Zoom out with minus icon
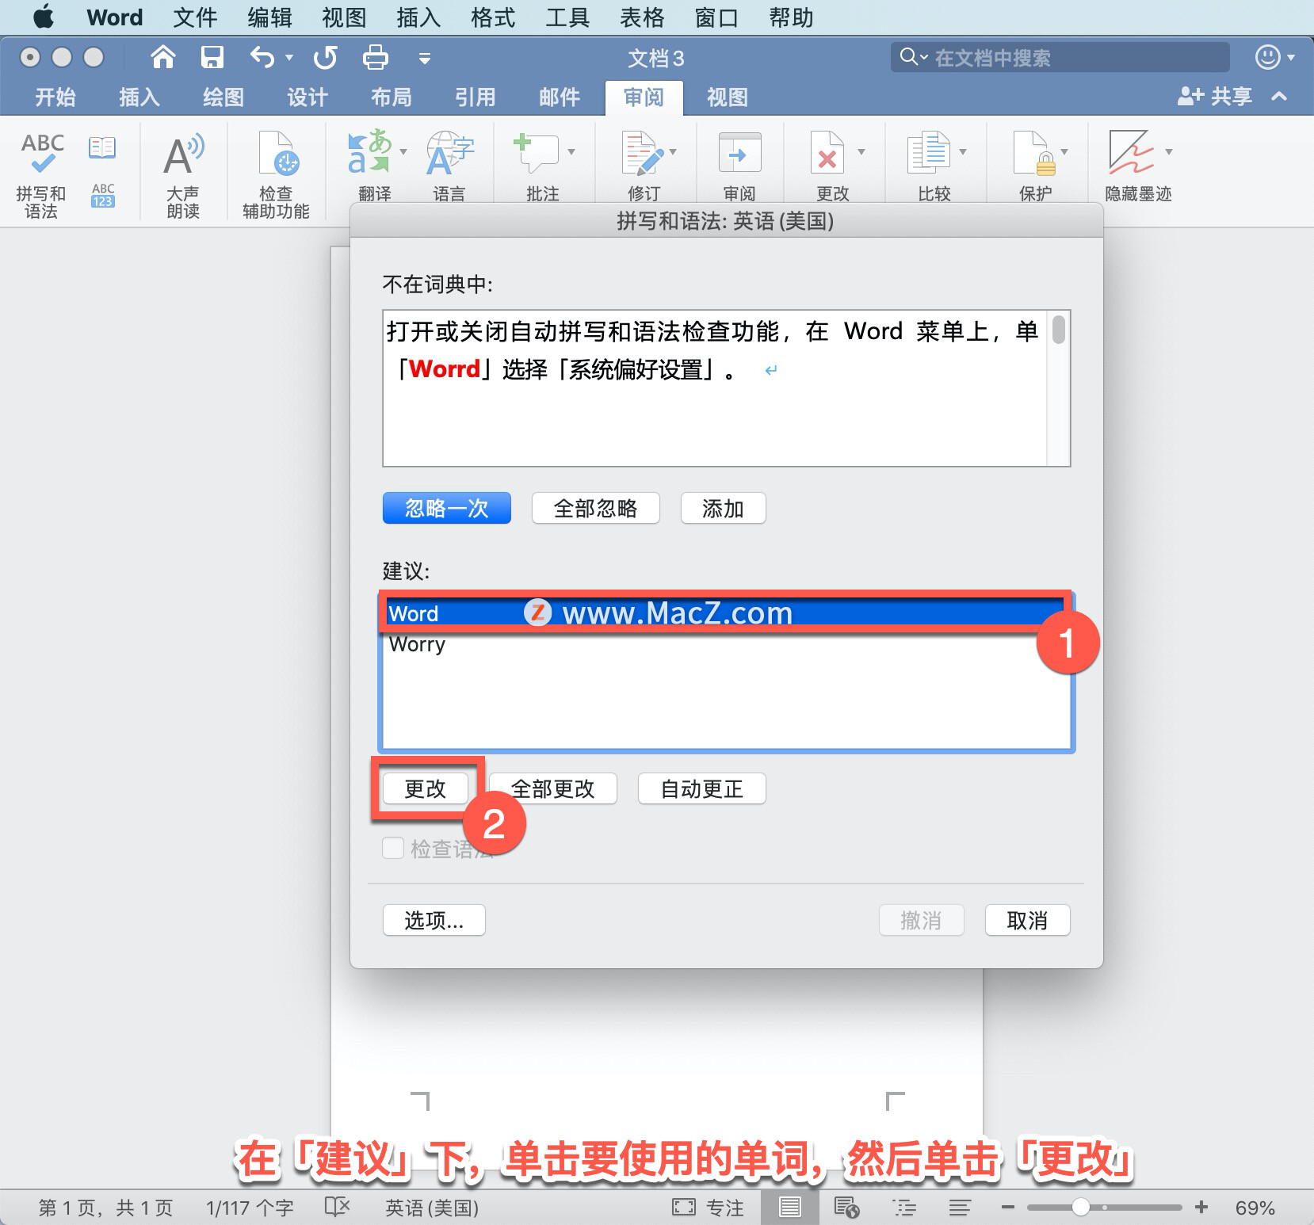 [x=1008, y=1207]
